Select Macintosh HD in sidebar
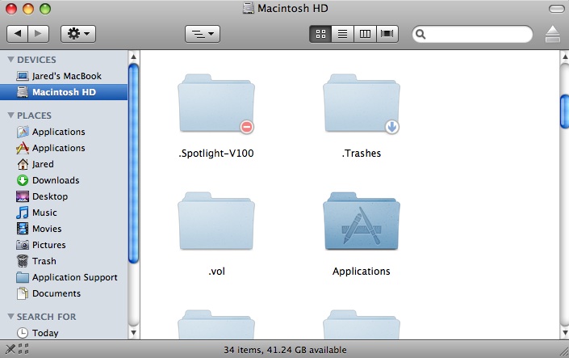 (64, 92)
